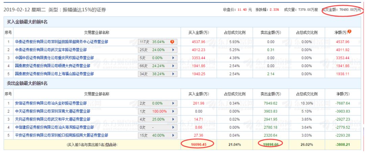This screenshot has height=153, width=365.
Task: Open the 中天证券深圳深南大道 branch link
Action: pyautogui.click(x=52, y=111)
